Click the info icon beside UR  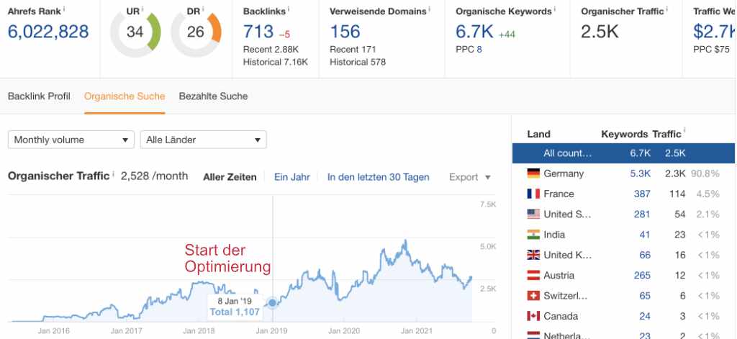coord(143,9)
